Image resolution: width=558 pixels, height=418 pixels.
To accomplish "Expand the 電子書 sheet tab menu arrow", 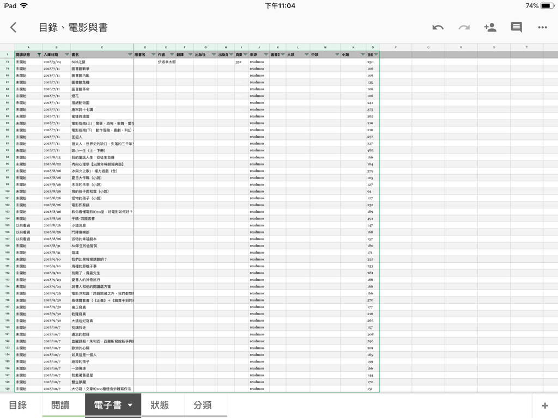I will (x=130, y=405).
